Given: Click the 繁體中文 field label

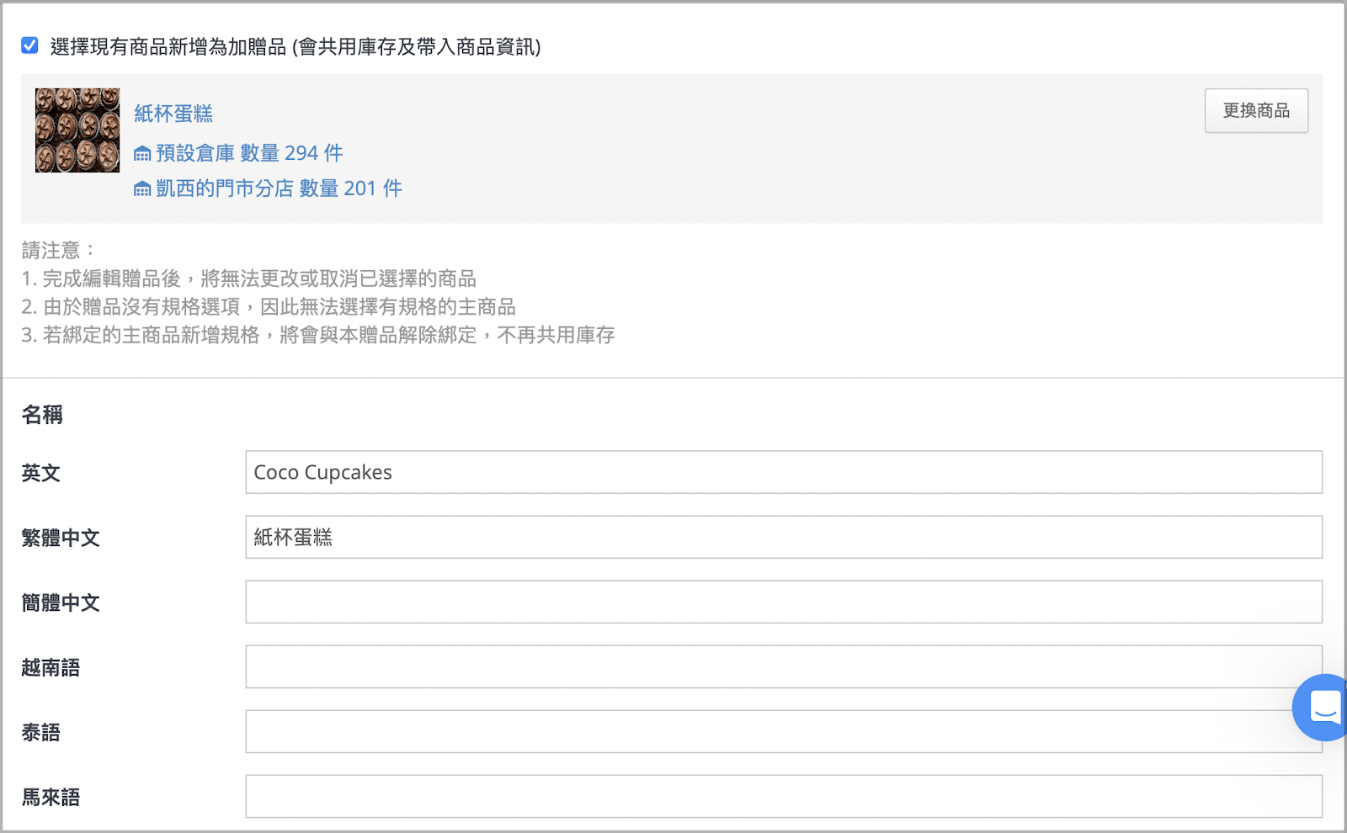Looking at the screenshot, I should (x=61, y=538).
